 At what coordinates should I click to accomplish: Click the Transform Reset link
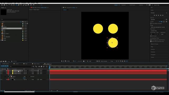tap(24, 78)
